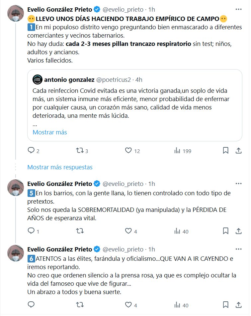Retweet the first tweet with 3 reposts
This screenshot has width=251, height=316.
pyautogui.click(x=80, y=151)
